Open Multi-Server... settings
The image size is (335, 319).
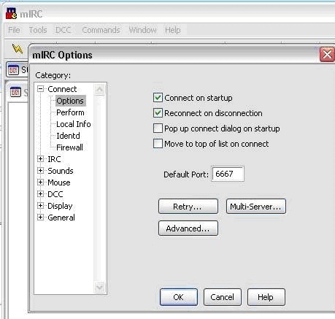256,207
